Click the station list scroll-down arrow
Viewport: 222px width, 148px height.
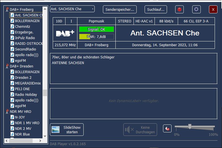coord(45,136)
